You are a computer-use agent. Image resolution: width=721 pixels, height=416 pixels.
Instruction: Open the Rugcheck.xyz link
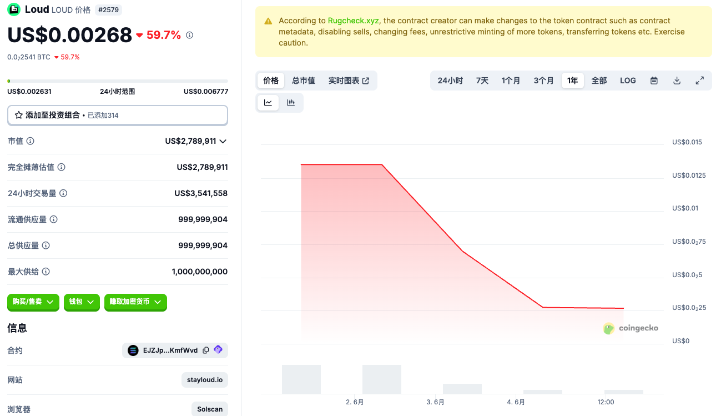353,21
